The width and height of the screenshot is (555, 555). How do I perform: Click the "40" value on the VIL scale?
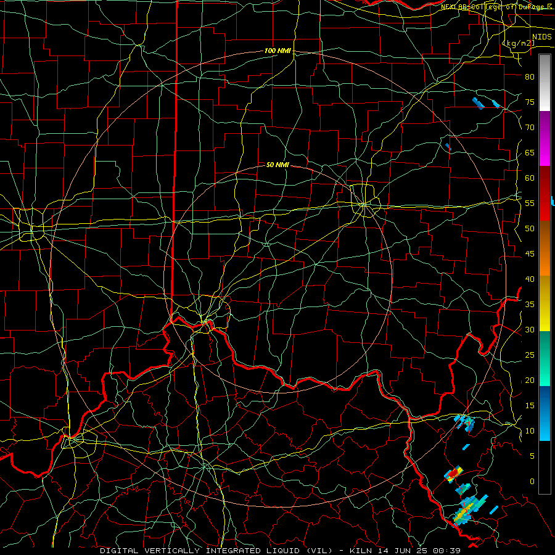pos(530,279)
